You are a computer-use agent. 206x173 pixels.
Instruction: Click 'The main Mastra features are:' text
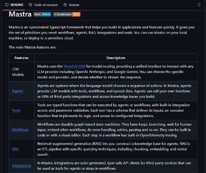[32, 47]
